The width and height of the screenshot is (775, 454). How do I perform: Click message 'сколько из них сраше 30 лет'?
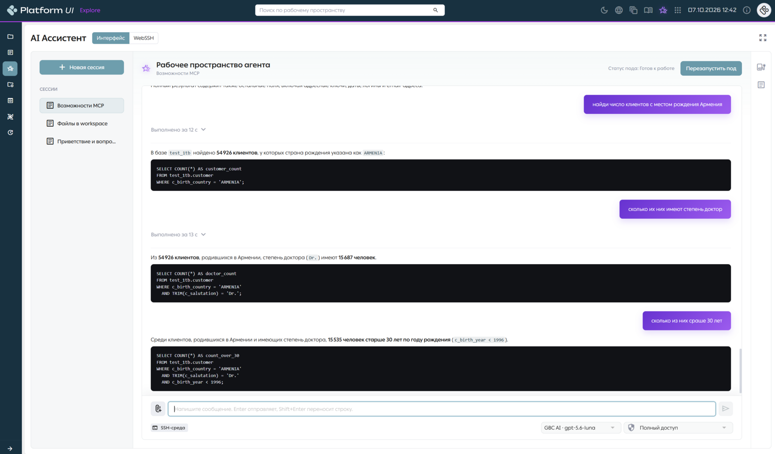pyautogui.click(x=686, y=321)
